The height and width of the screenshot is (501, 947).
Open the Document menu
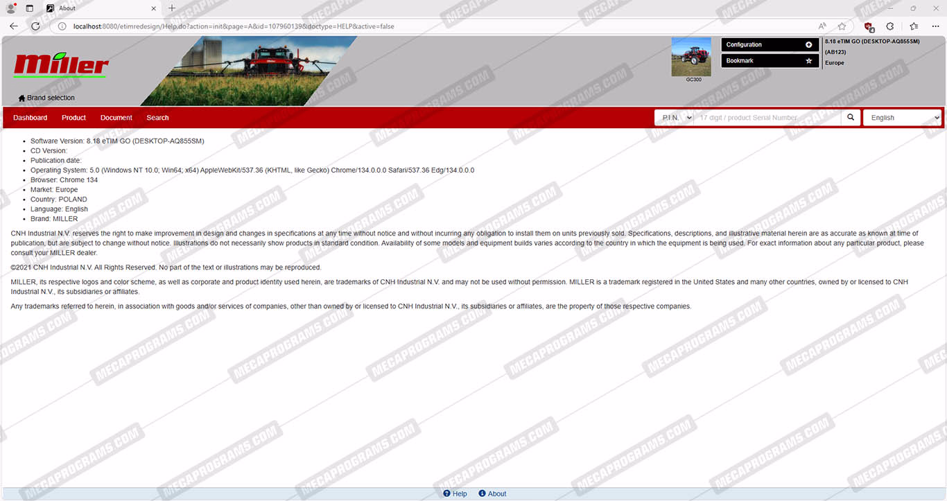[x=116, y=118]
